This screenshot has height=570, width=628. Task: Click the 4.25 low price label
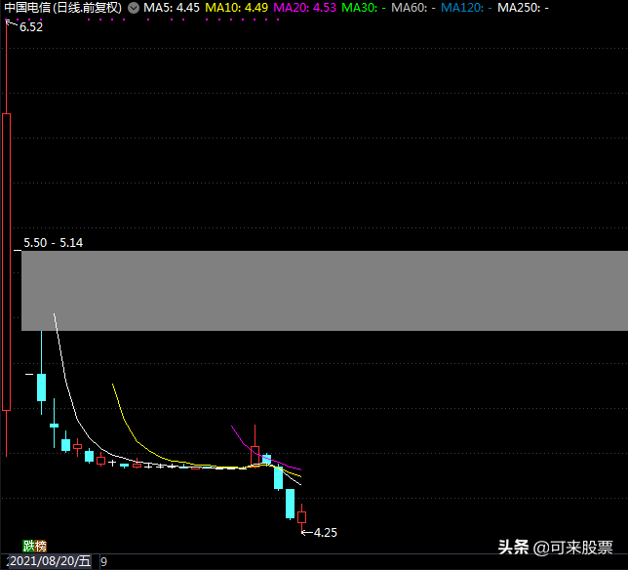click(x=326, y=532)
